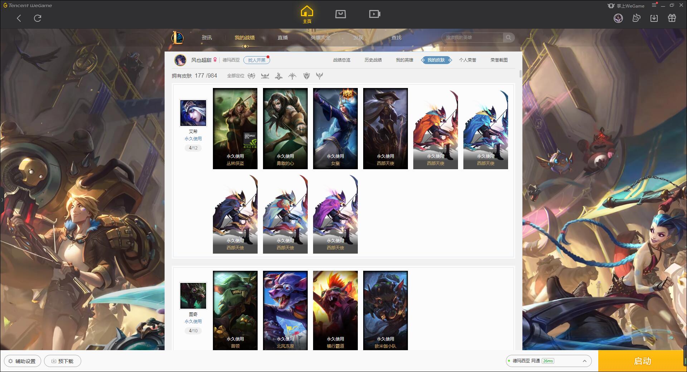Click in the 搜索我的英雄 search field
Viewport: 687px width, 372px height.
[472, 38]
